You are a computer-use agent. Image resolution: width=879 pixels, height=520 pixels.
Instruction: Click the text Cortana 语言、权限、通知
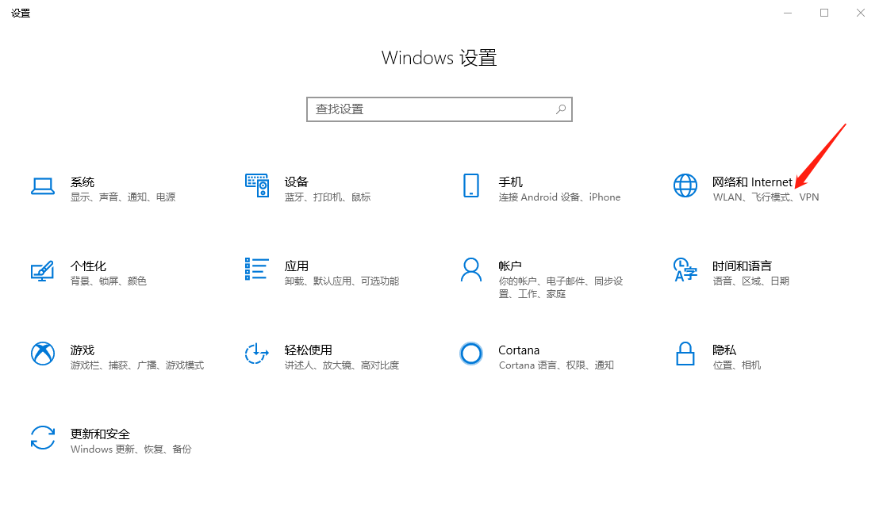(556, 365)
